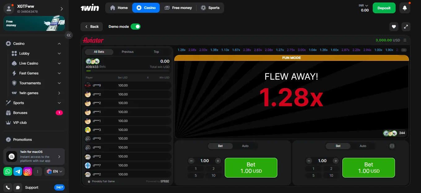This screenshot has width=421, height=193.
Task: Collapse the right bet panel
Action: coord(392,146)
